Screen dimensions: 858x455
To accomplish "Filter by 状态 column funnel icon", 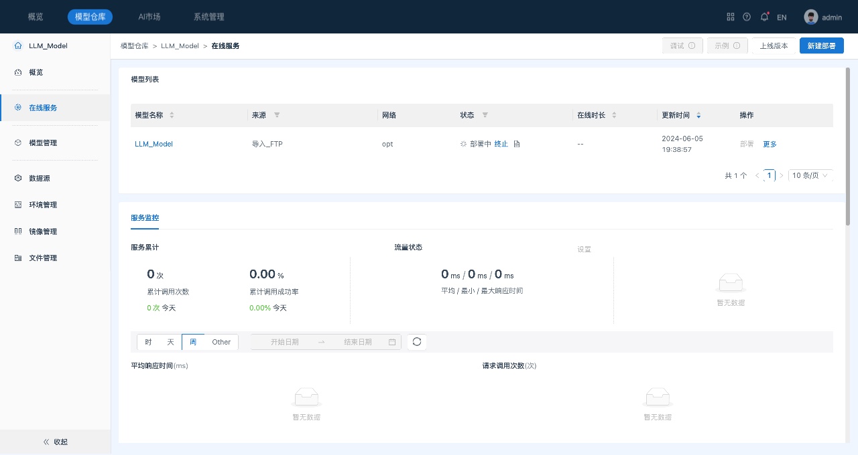I will [x=485, y=115].
